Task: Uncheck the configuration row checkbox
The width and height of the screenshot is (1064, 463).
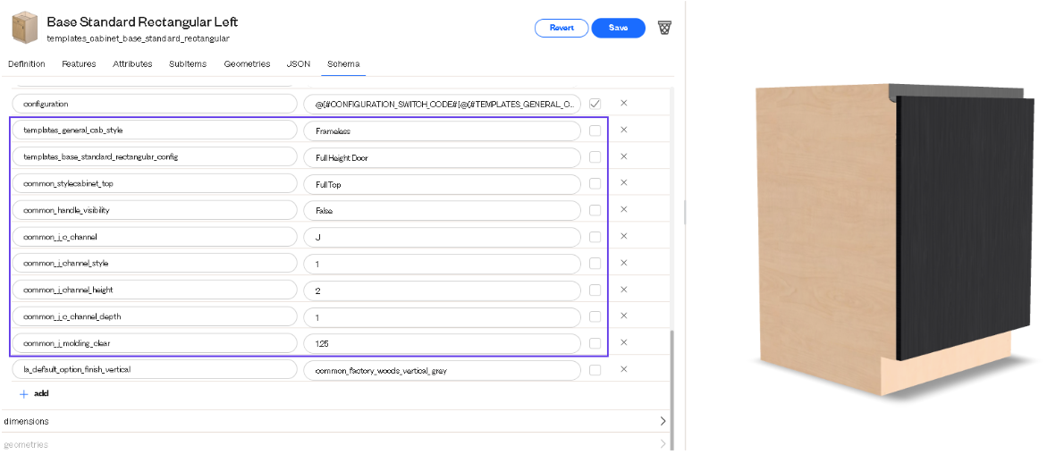Action: pos(595,104)
